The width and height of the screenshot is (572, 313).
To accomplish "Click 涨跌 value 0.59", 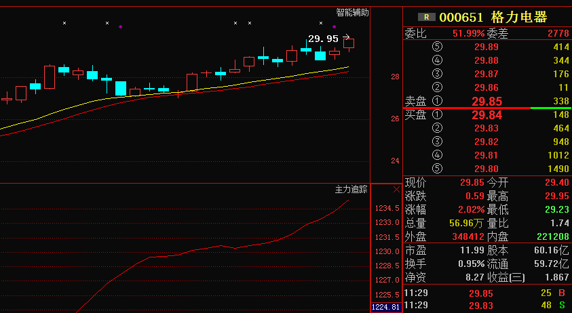I will coord(475,196).
